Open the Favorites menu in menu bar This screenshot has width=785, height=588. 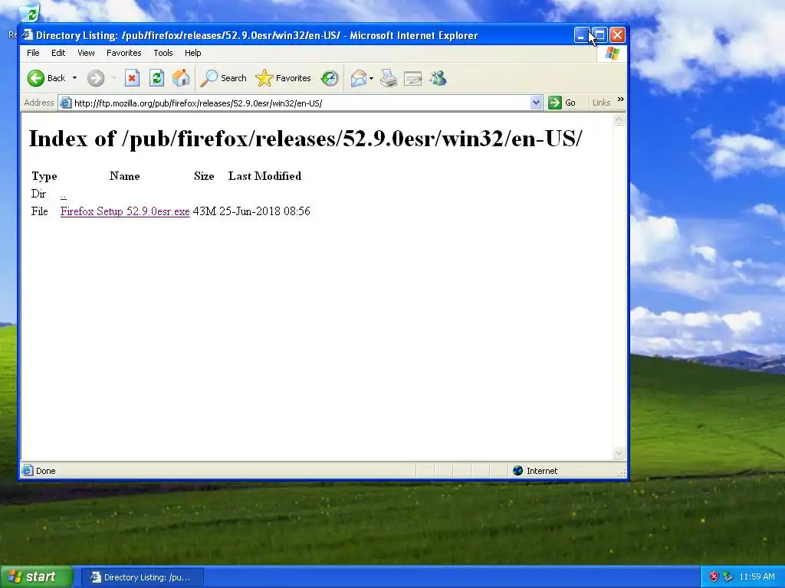click(123, 53)
